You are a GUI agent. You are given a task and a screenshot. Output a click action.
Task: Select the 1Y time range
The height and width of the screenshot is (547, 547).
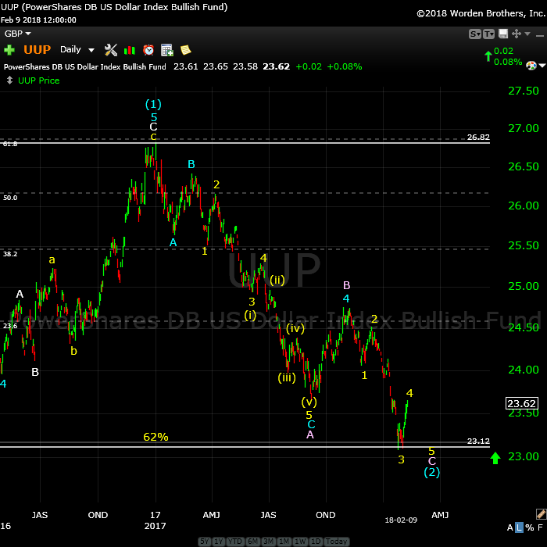click(x=219, y=542)
